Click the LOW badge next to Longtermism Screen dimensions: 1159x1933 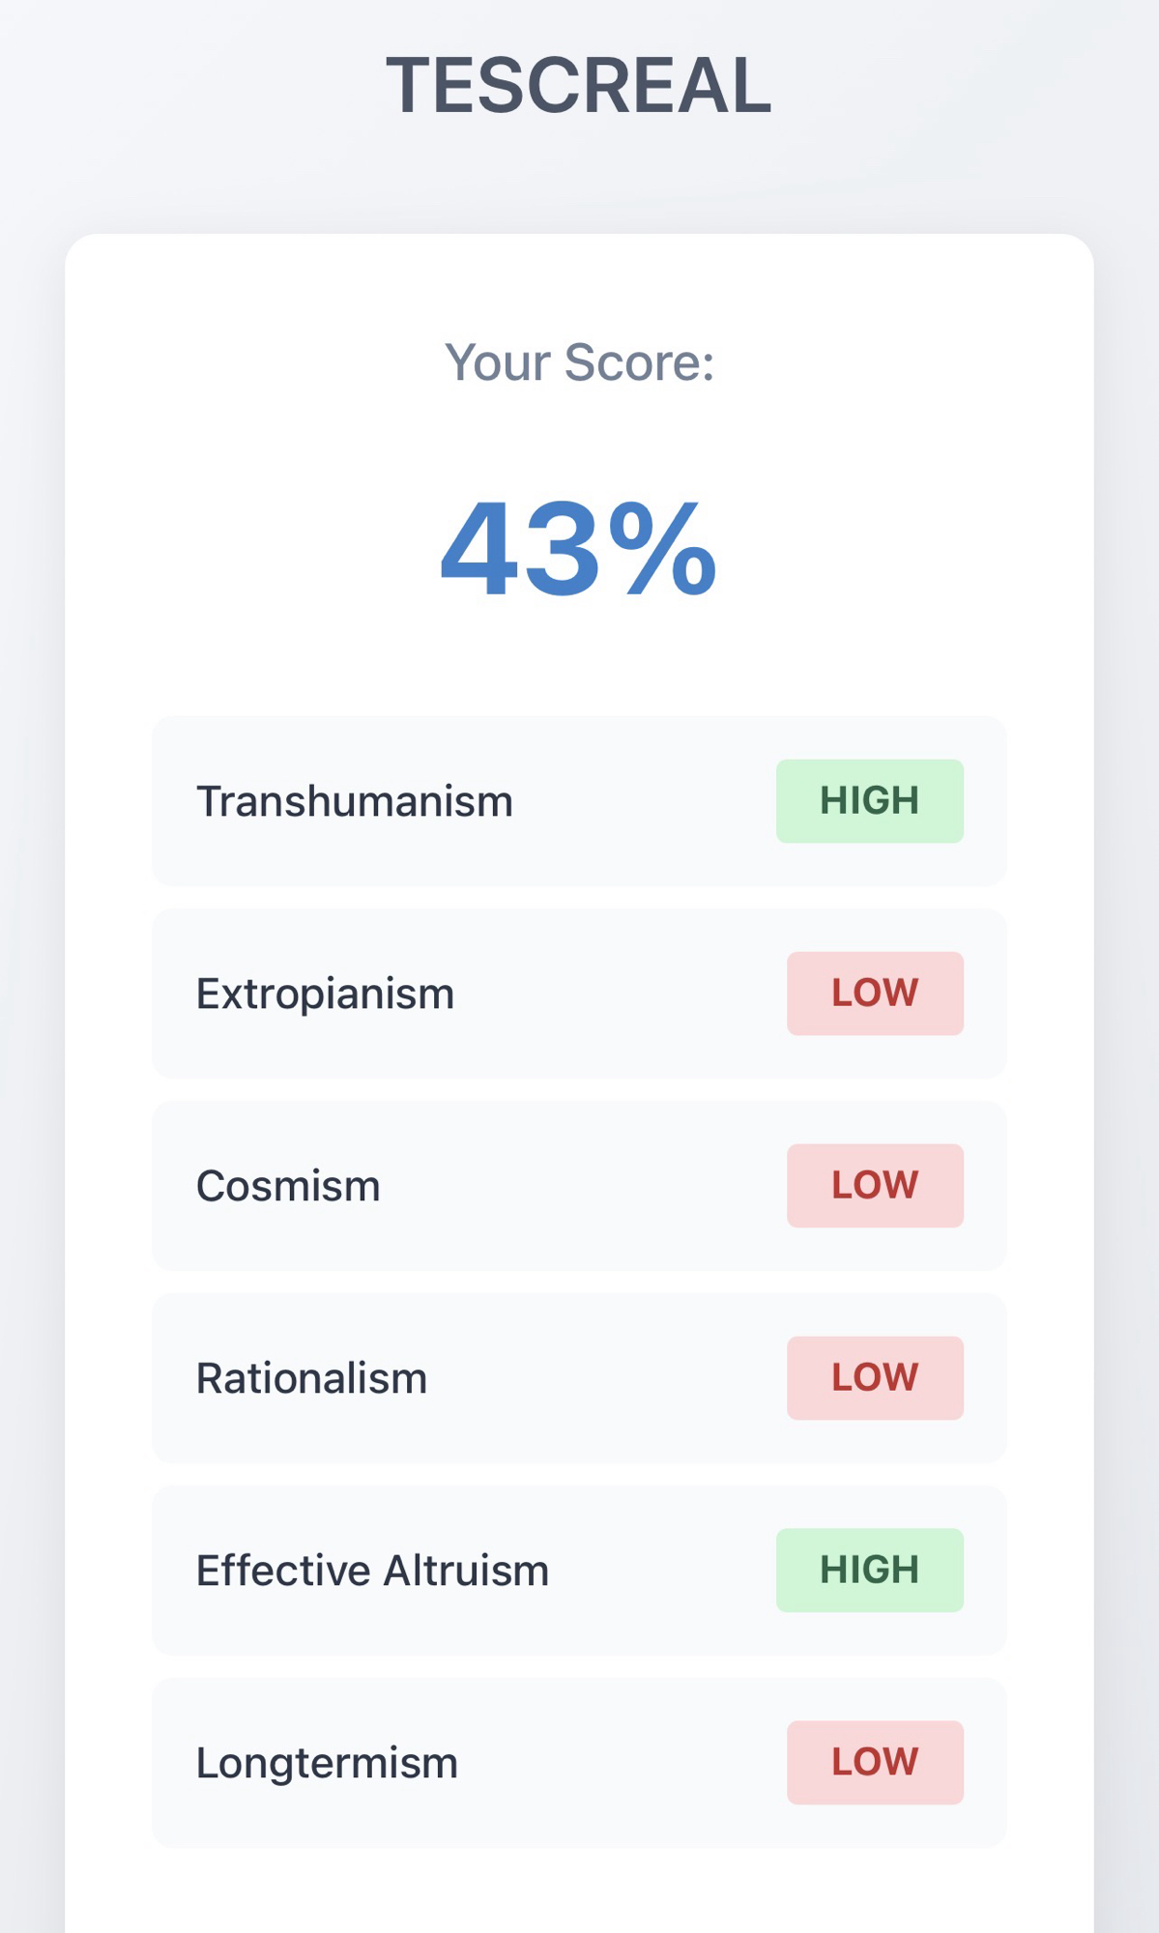tap(875, 1763)
